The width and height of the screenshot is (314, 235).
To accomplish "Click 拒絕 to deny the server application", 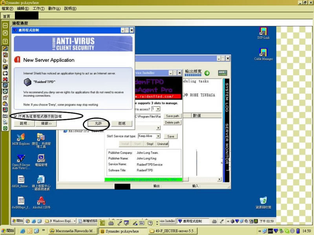I will pyautogui.click(x=122, y=123).
